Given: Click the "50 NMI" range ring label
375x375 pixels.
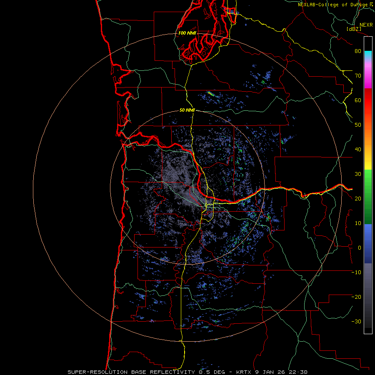Looking at the screenshot, I should click(x=187, y=110).
